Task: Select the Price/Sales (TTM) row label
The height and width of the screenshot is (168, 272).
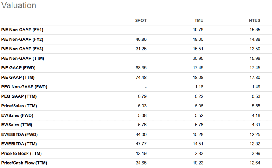Action: [x=19, y=106]
